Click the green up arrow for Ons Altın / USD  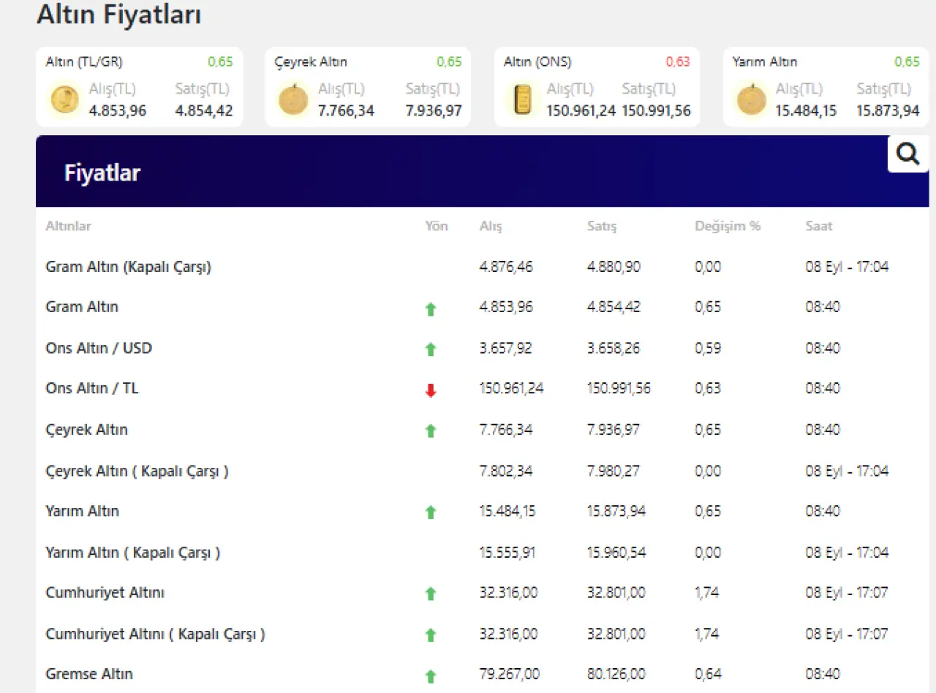(x=431, y=349)
